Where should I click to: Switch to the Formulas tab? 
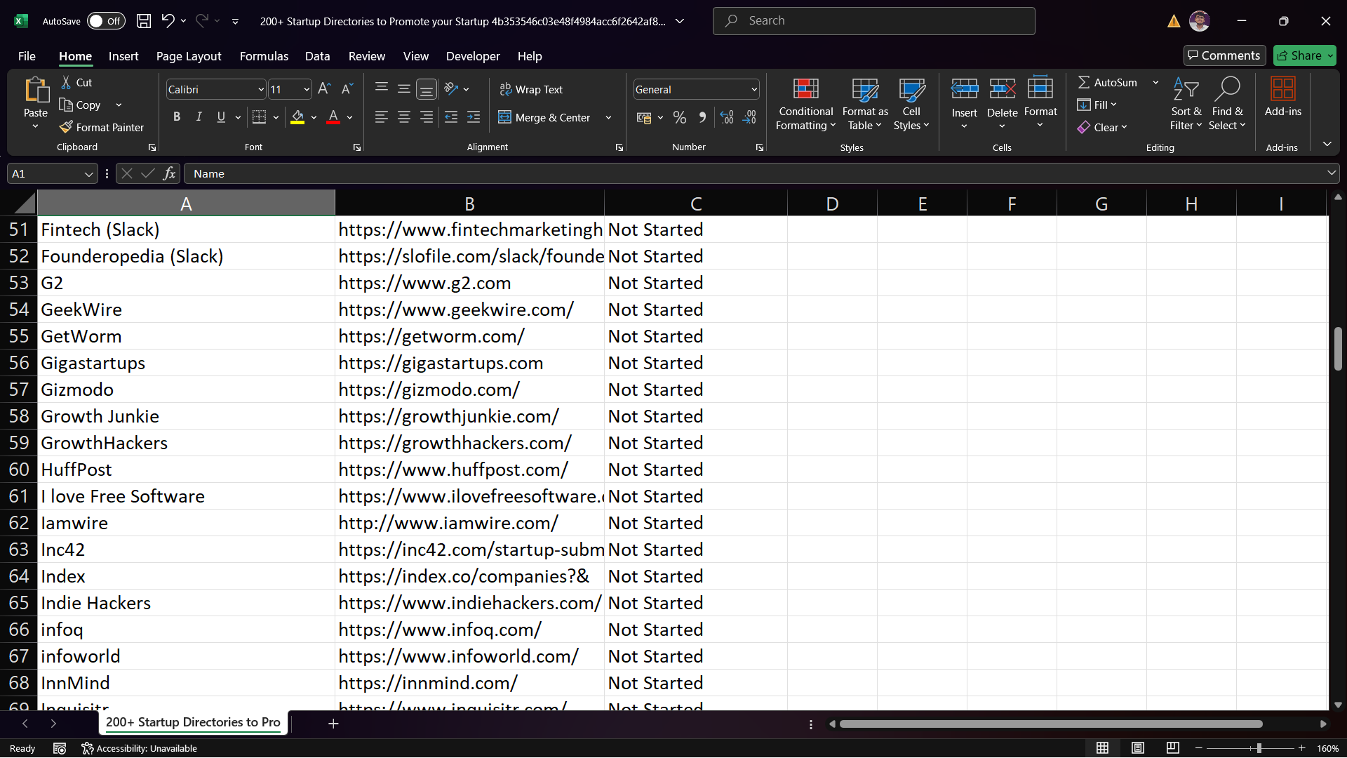click(x=264, y=56)
